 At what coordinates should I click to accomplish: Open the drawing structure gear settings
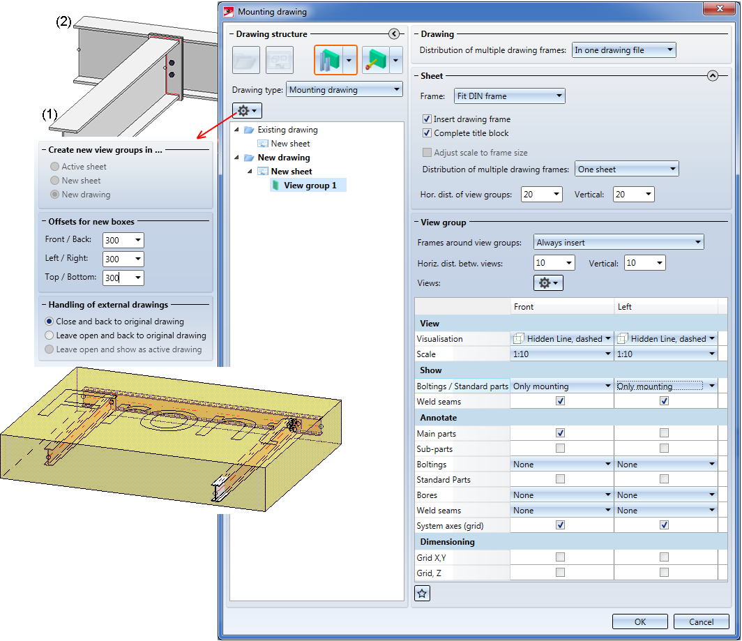click(247, 111)
